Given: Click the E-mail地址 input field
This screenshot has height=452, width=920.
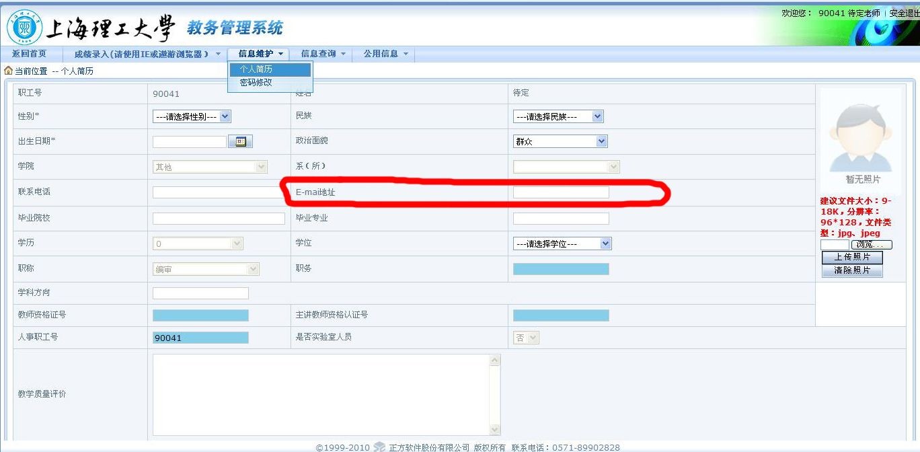Looking at the screenshot, I should coord(561,192).
